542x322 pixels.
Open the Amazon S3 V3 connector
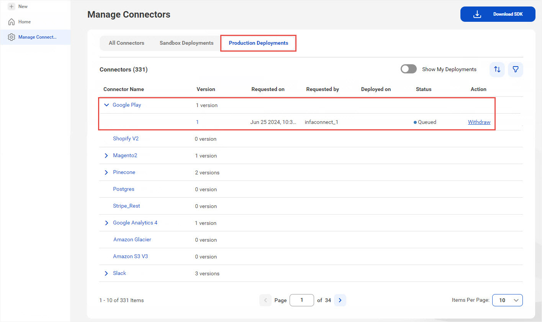(130, 256)
